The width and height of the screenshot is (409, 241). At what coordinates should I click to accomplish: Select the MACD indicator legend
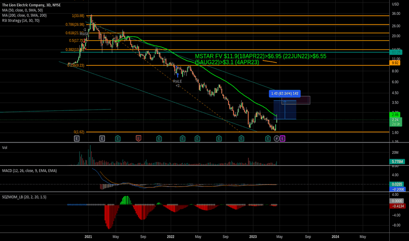[x=29, y=170]
